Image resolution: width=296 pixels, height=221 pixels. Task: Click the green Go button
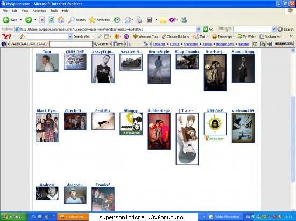click(x=208, y=29)
